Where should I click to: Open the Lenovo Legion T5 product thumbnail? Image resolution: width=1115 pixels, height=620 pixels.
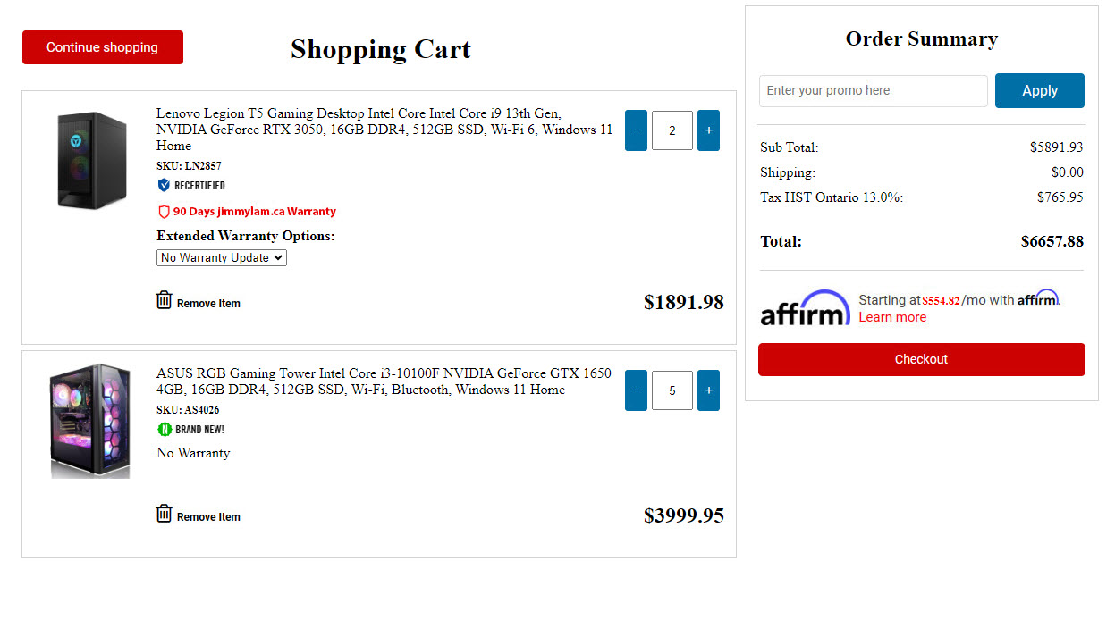tap(92, 161)
